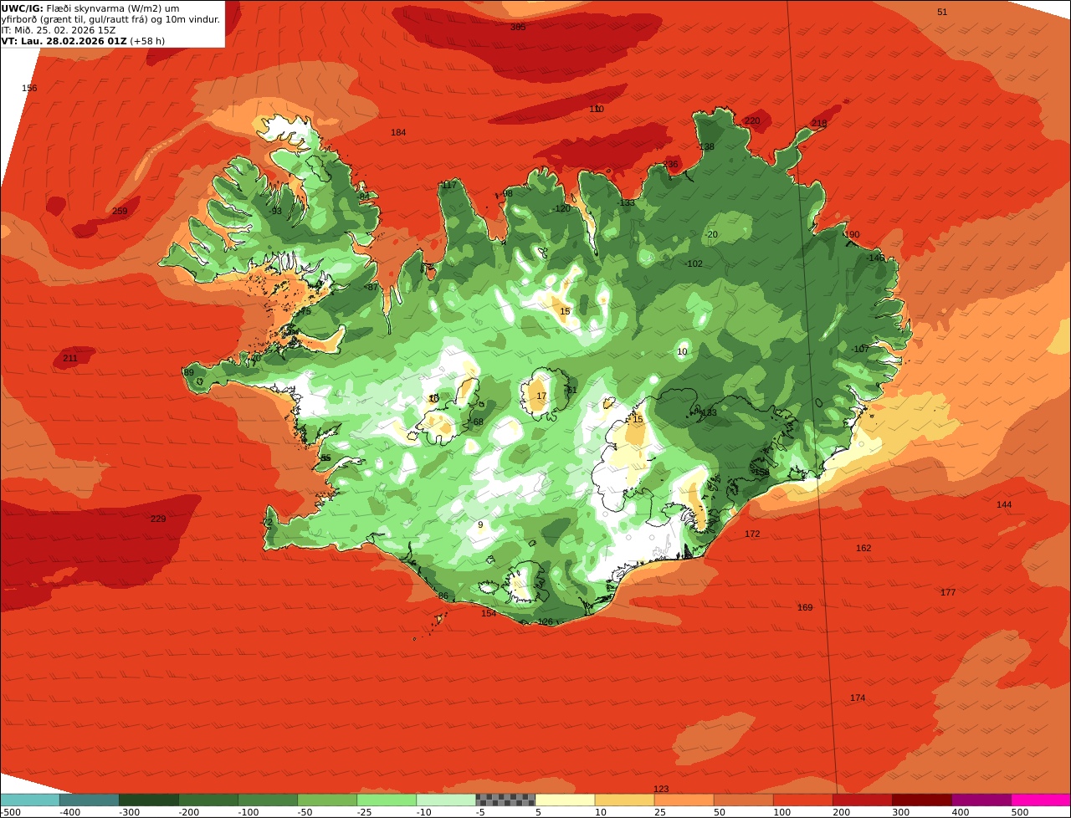Click the map value 259
This screenshot has height=818, width=1071.
point(120,211)
